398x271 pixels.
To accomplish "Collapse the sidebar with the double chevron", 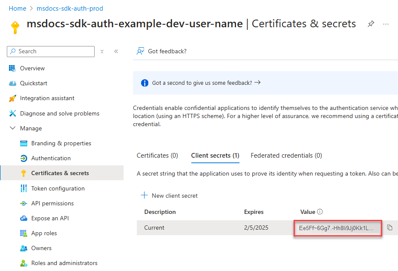I will point(116,52).
